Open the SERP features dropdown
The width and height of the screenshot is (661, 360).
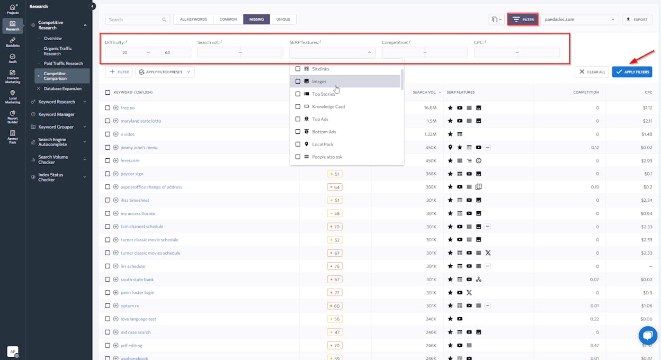coord(332,52)
